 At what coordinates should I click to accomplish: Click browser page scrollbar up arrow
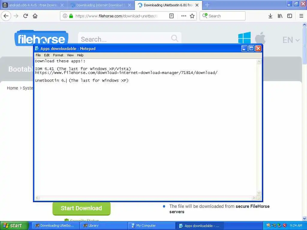click(304, 25)
